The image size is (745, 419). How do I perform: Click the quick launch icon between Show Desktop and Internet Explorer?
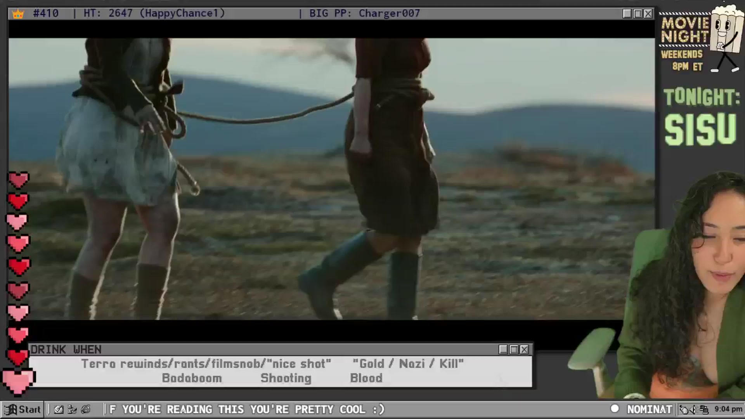[72, 409]
